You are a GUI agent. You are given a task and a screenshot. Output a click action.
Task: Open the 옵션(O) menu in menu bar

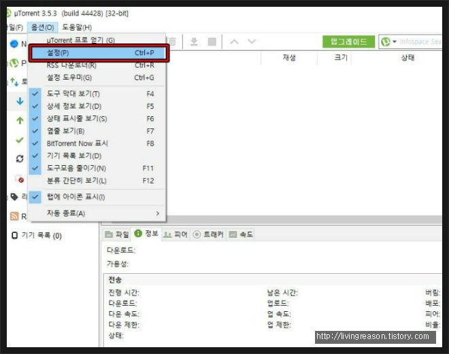click(x=42, y=27)
